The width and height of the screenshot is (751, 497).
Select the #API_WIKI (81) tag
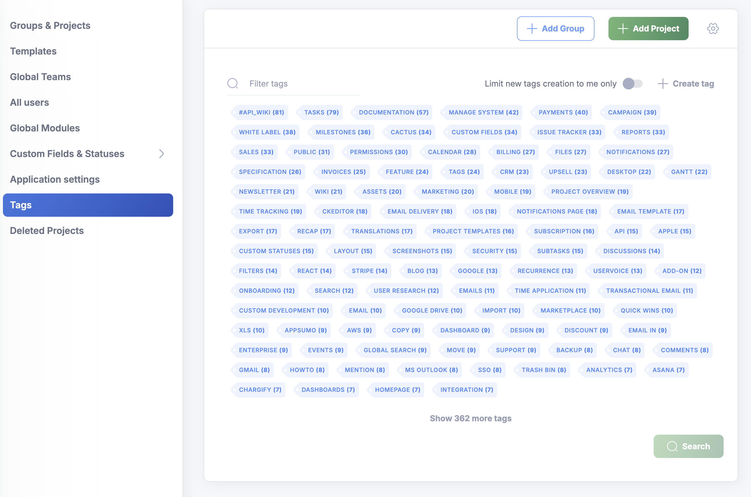click(261, 112)
